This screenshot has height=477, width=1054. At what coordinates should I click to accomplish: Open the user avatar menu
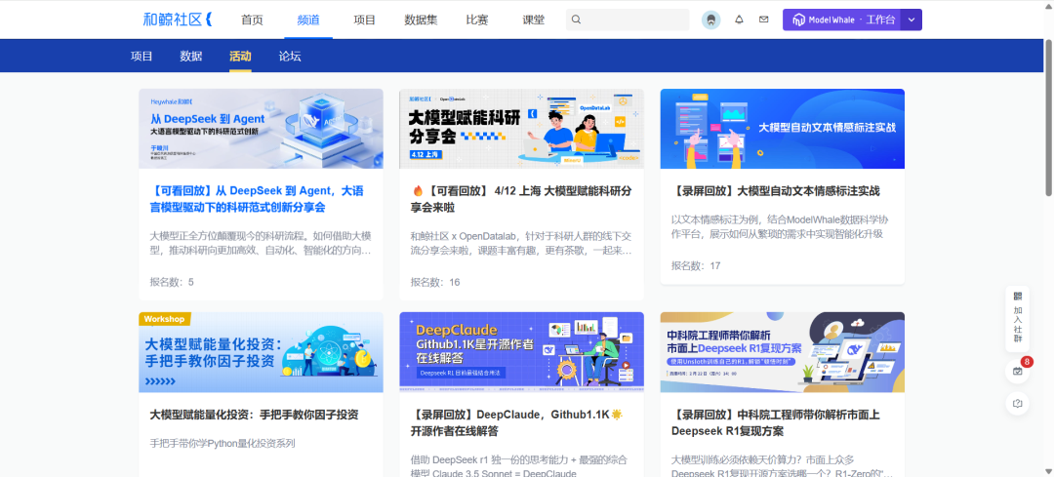711,20
